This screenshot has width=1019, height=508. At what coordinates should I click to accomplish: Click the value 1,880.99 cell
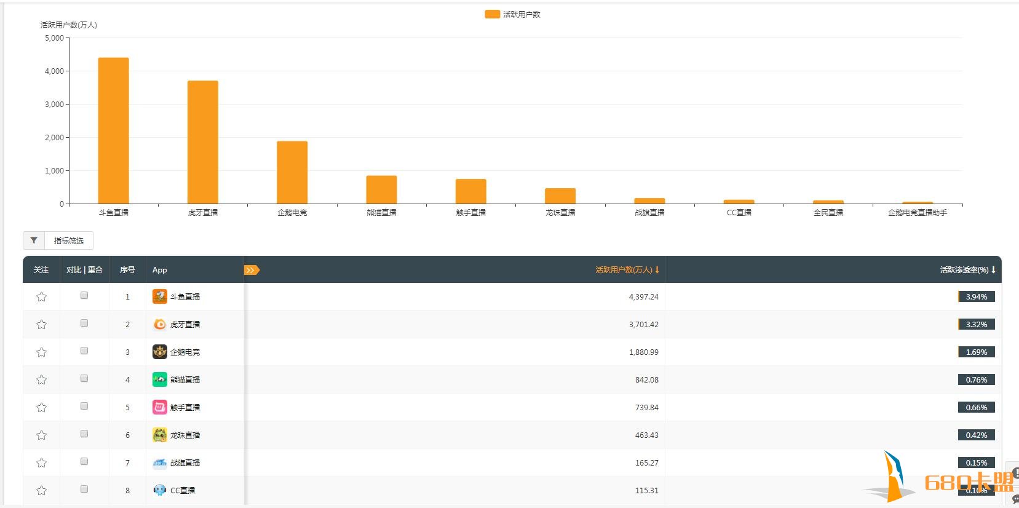(x=643, y=352)
